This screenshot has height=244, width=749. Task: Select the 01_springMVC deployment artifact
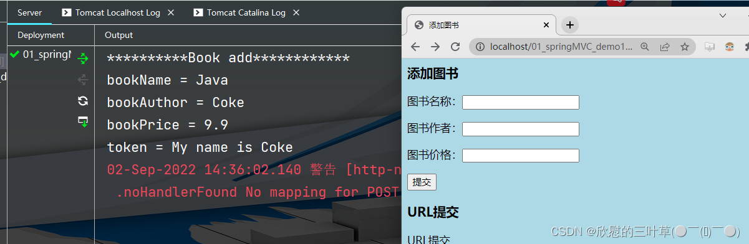click(x=41, y=54)
